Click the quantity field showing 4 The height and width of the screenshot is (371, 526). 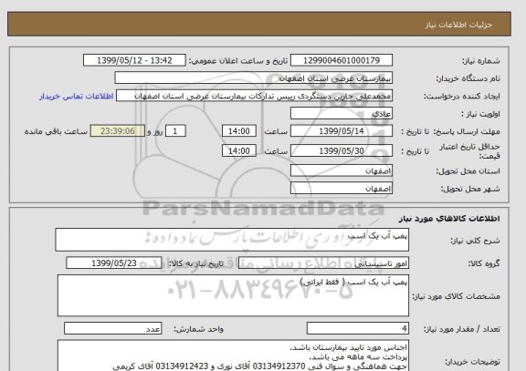(x=358, y=328)
